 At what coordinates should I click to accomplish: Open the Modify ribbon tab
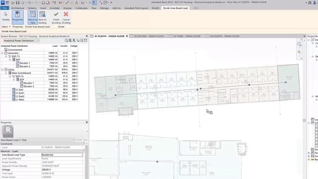[x=156, y=8]
